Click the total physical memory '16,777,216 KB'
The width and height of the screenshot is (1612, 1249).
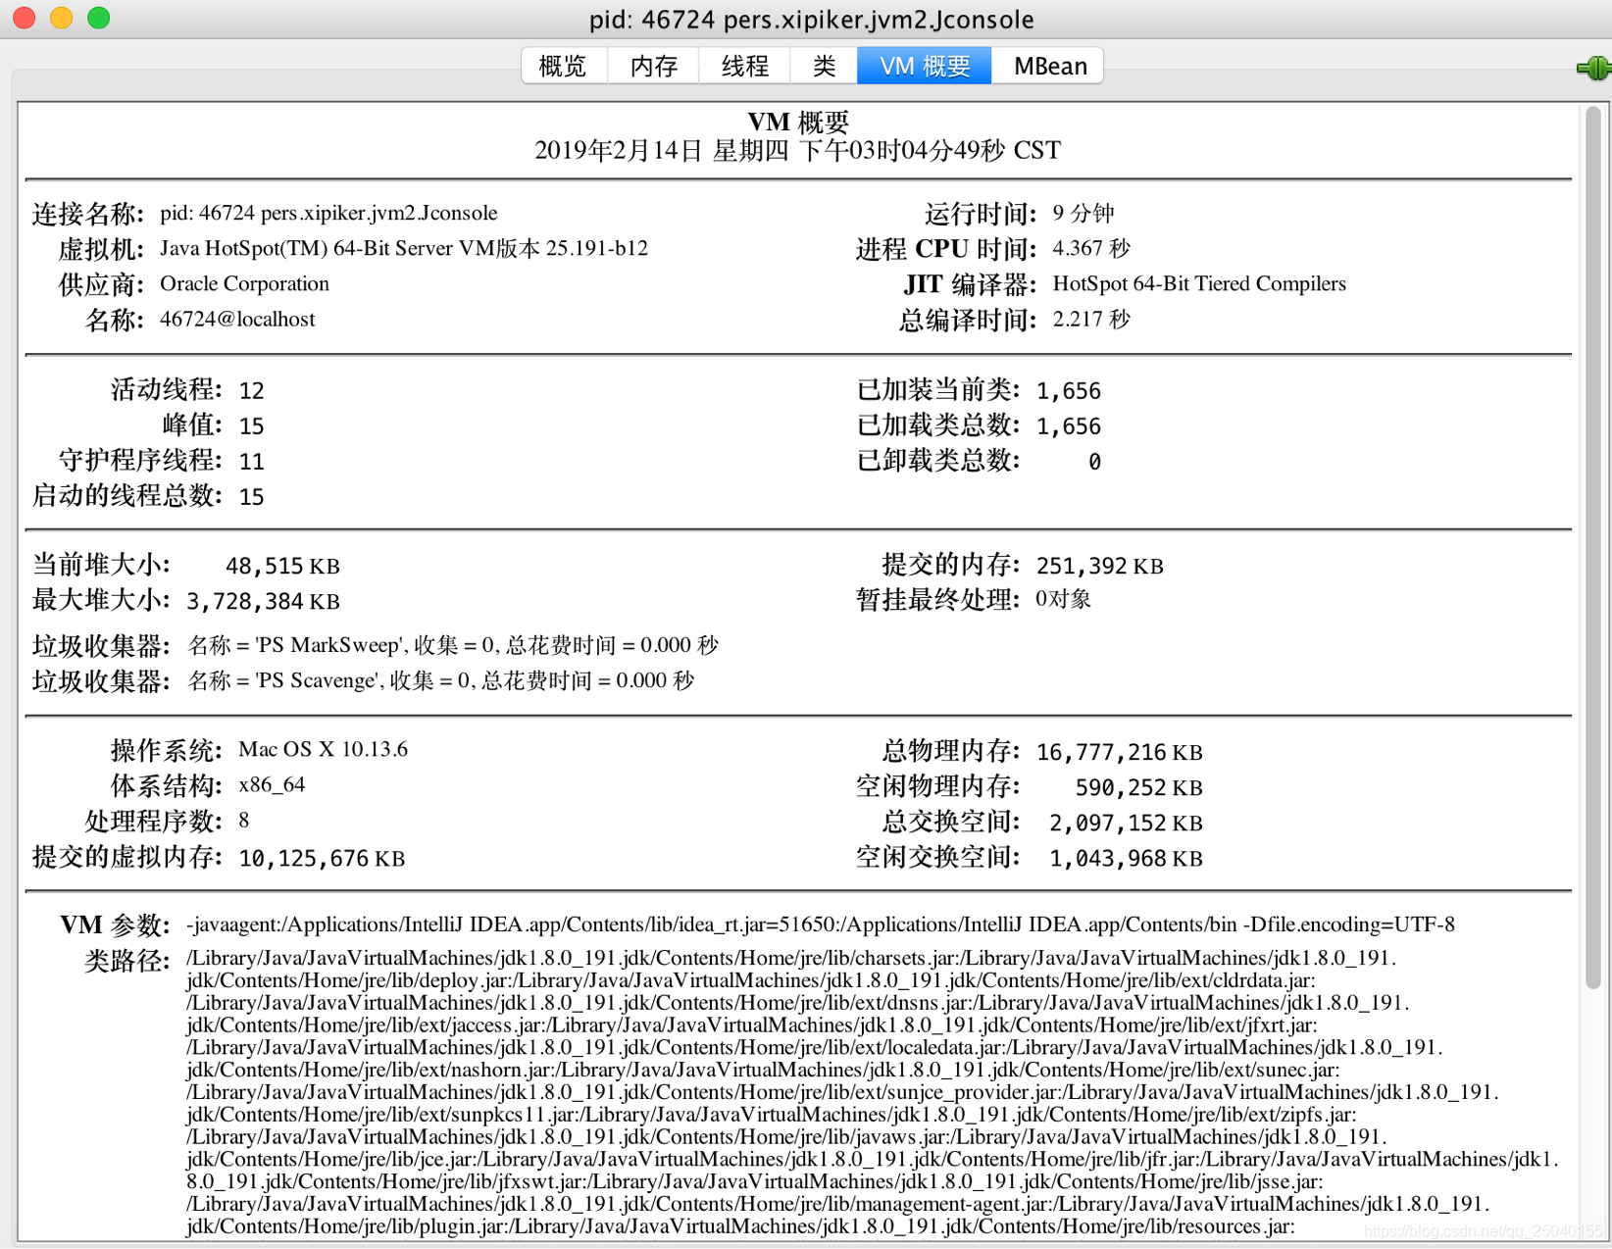pos(1120,752)
